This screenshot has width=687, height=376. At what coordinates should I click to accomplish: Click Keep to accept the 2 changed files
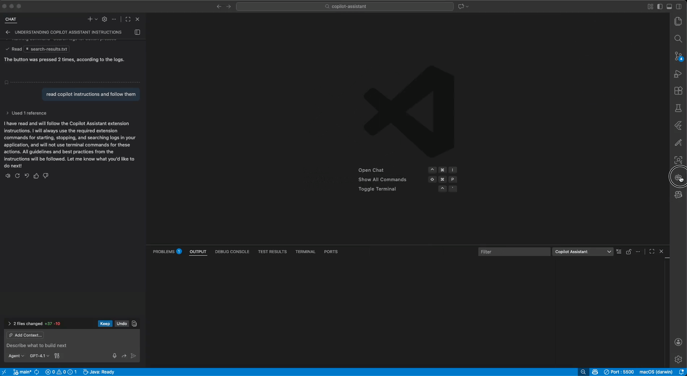coord(104,324)
